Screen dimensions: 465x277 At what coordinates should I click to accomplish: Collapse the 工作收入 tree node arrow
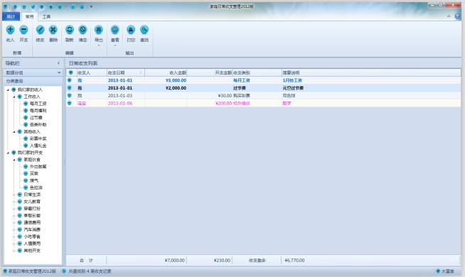(x=14, y=97)
